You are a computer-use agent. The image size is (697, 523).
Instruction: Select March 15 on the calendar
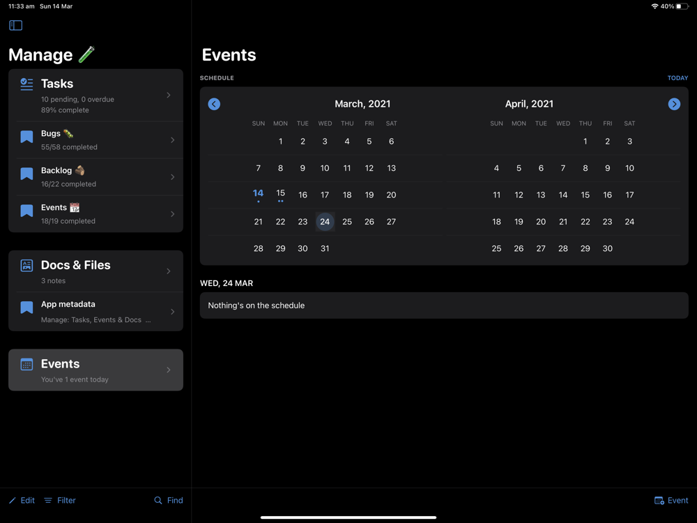pyautogui.click(x=280, y=195)
